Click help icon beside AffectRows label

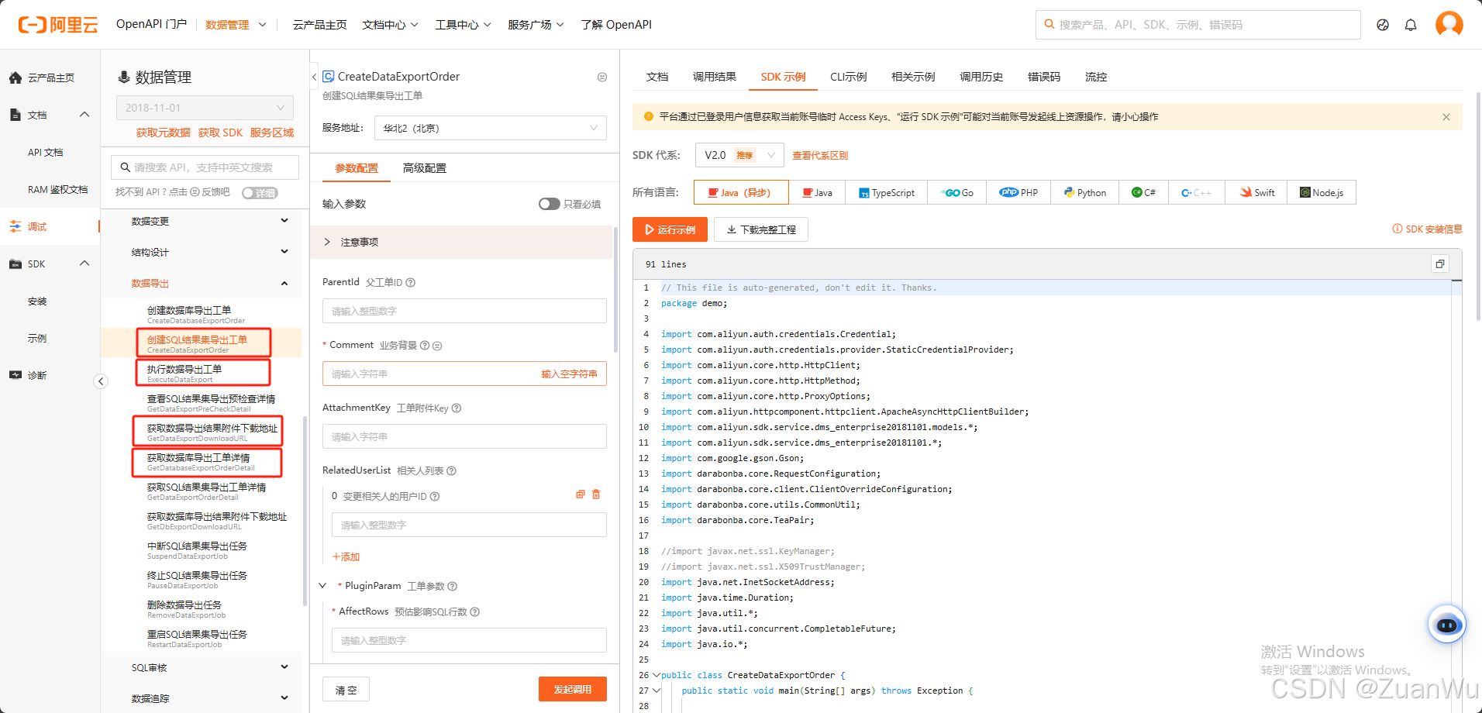coord(475,612)
